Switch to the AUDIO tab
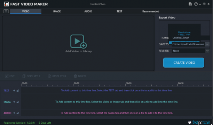The height and width of the screenshot is (125, 213). point(88,11)
